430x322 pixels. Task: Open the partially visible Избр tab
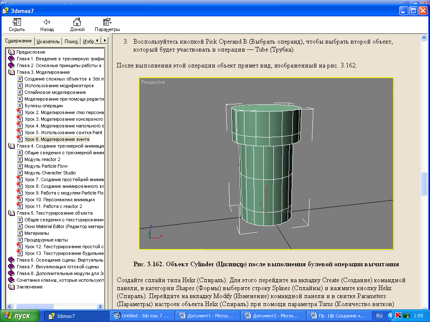point(88,42)
